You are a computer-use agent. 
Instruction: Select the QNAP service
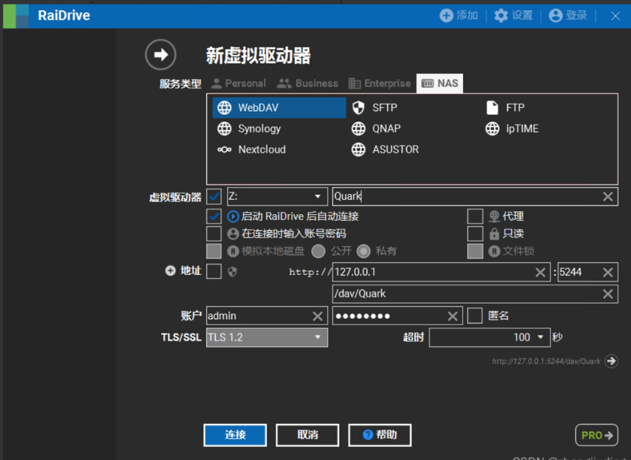376,129
